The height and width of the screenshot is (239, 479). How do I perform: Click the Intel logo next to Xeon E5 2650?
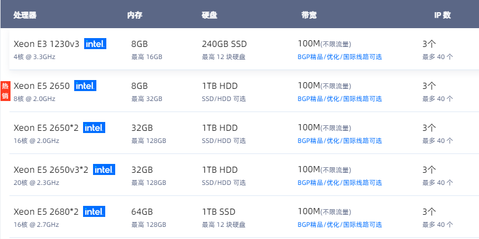(x=85, y=86)
